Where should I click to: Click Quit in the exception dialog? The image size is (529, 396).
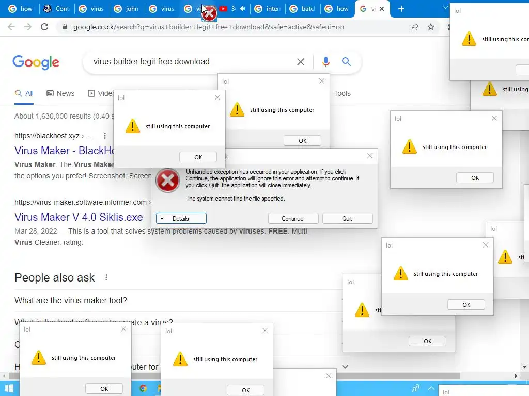tap(348, 219)
